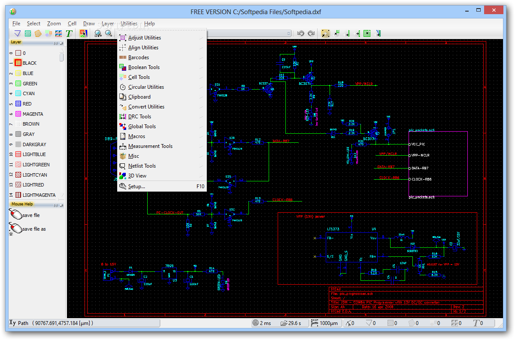The height and width of the screenshot is (340, 515).
Task: Click the highlighted snap-to-grid icon in toolbar
Action: [x=326, y=33]
